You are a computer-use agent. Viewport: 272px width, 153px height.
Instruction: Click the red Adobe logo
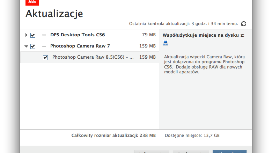click(x=32, y=2)
